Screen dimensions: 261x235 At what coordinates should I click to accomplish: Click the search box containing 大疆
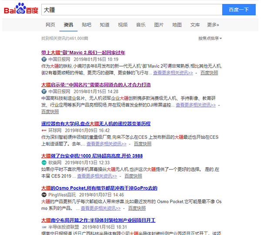[130, 10]
